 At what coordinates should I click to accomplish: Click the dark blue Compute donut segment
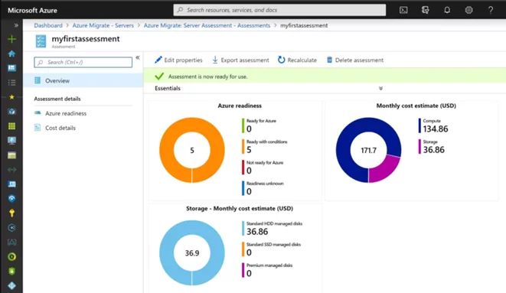coord(344,150)
